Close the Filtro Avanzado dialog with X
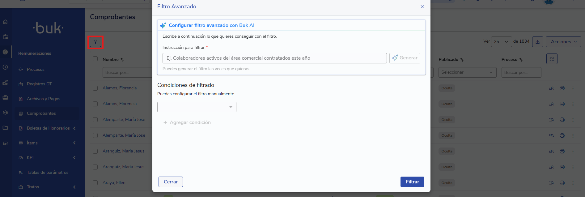 click(x=422, y=7)
